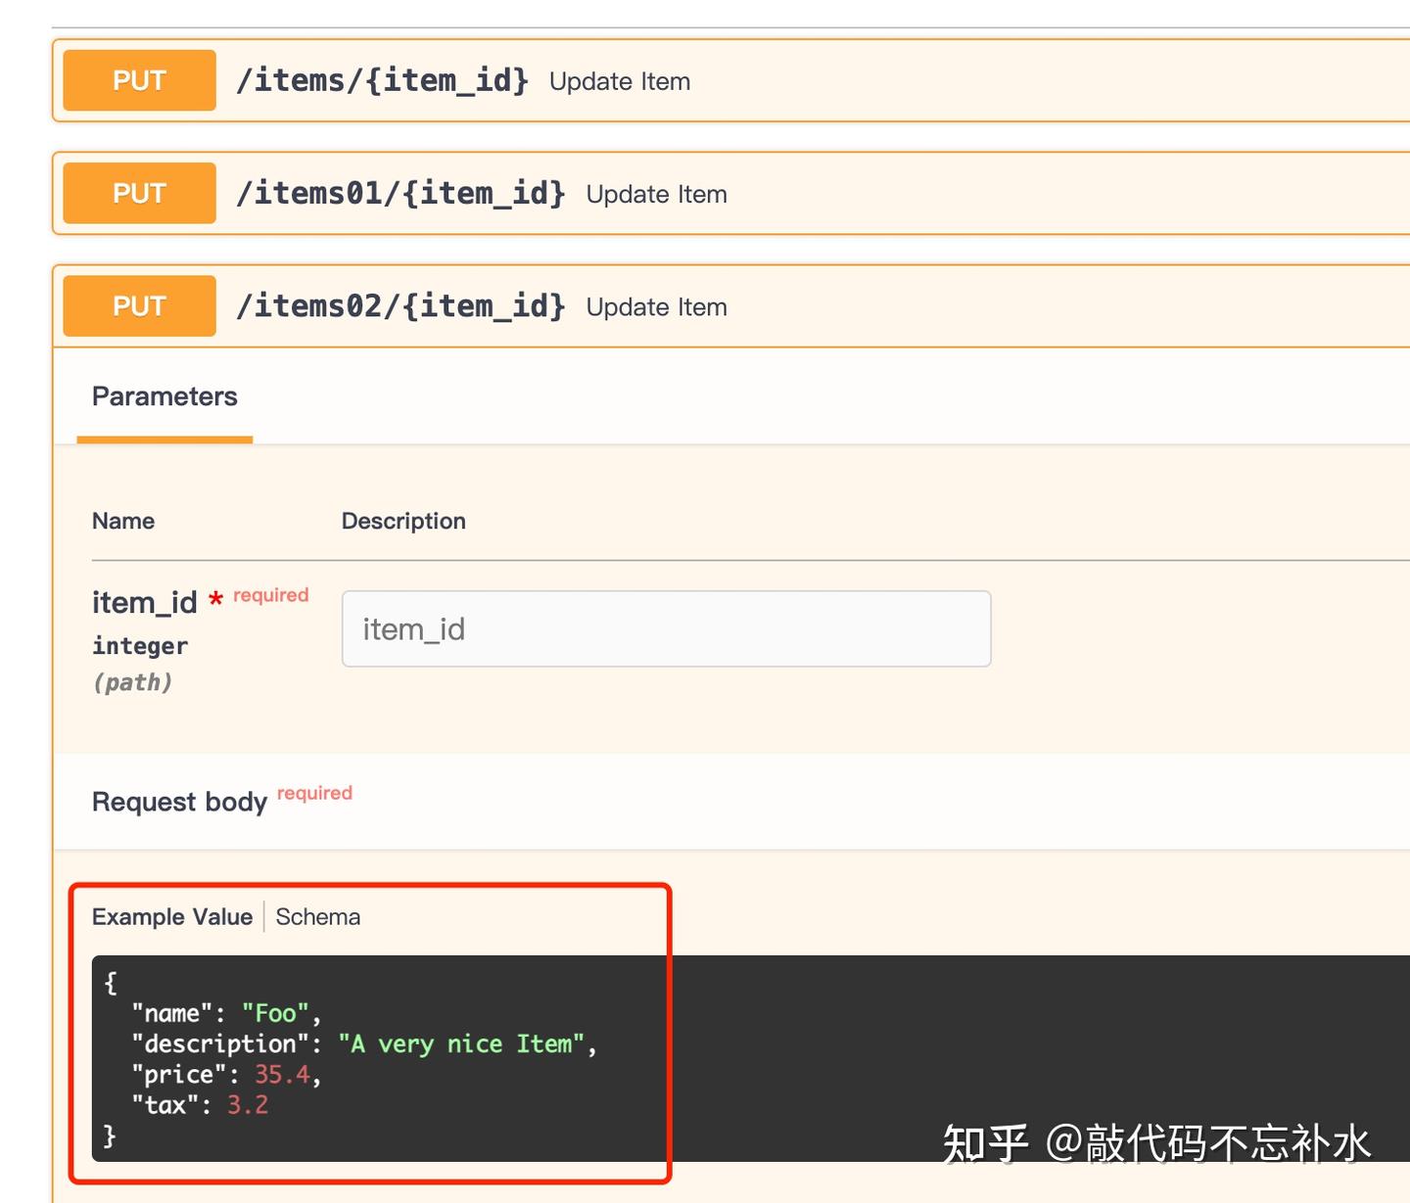The width and height of the screenshot is (1410, 1203).
Task: Click the integer type label under item_id
Action: (x=139, y=645)
